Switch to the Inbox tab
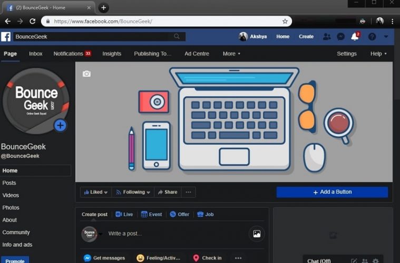400x263 pixels. coord(35,54)
